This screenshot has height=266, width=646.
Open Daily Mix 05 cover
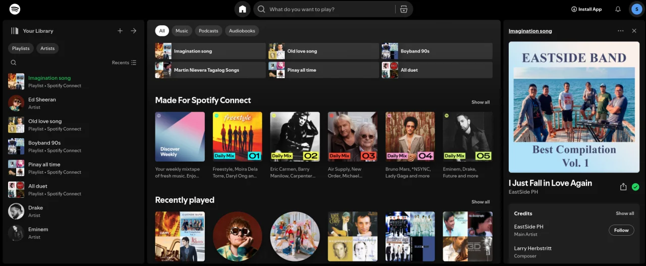point(467,137)
